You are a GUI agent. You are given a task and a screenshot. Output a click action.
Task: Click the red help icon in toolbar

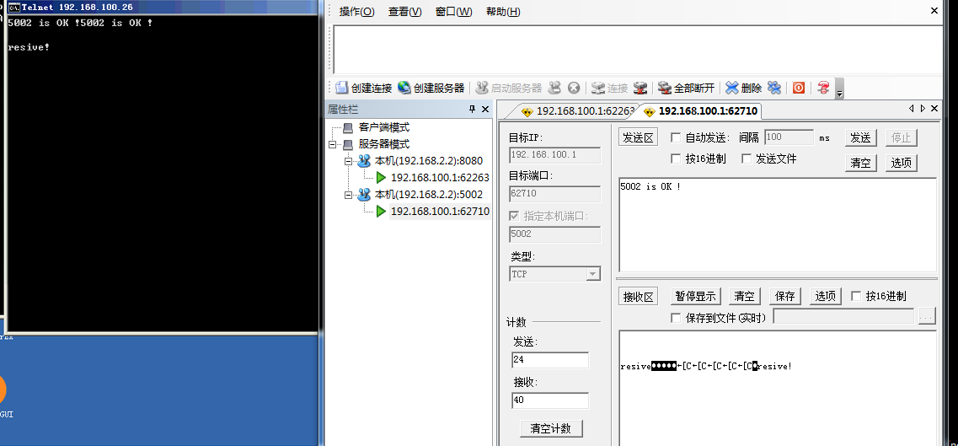click(x=823, y=88)
